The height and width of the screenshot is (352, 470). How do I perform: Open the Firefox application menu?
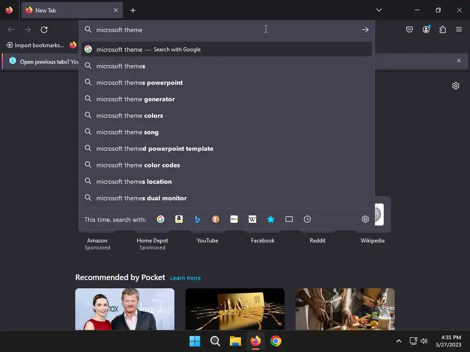tap(459, 29)
